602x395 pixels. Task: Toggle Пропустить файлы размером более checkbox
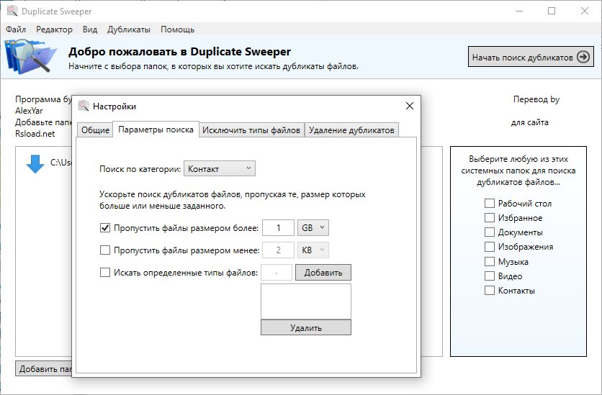[x=105, y=228]
